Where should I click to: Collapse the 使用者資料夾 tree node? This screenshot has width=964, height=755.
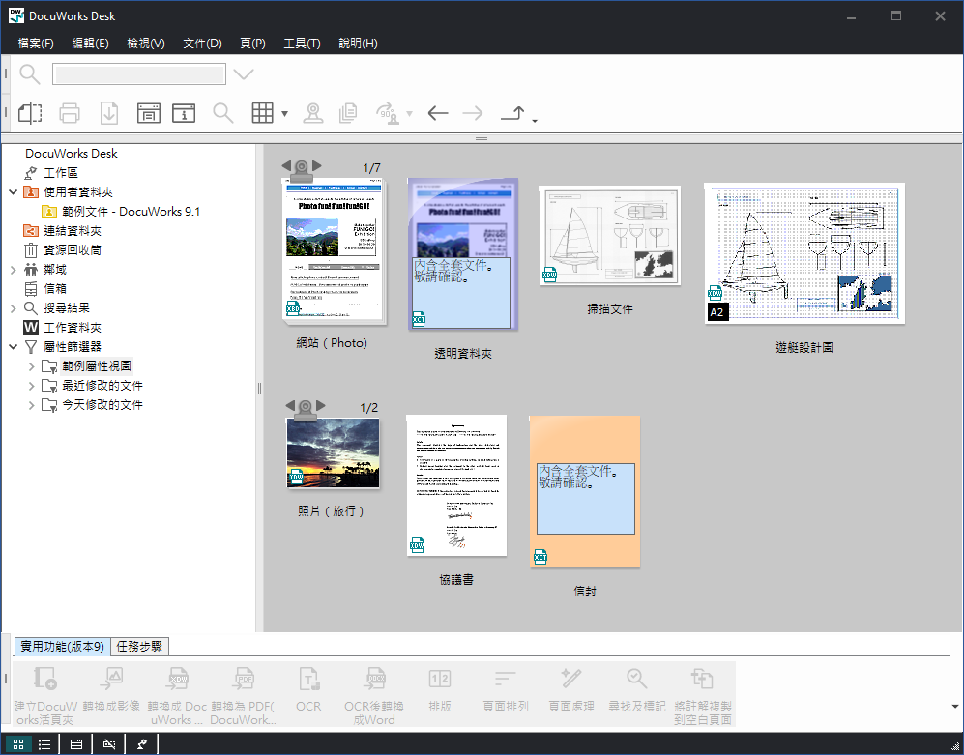point(13,191)
